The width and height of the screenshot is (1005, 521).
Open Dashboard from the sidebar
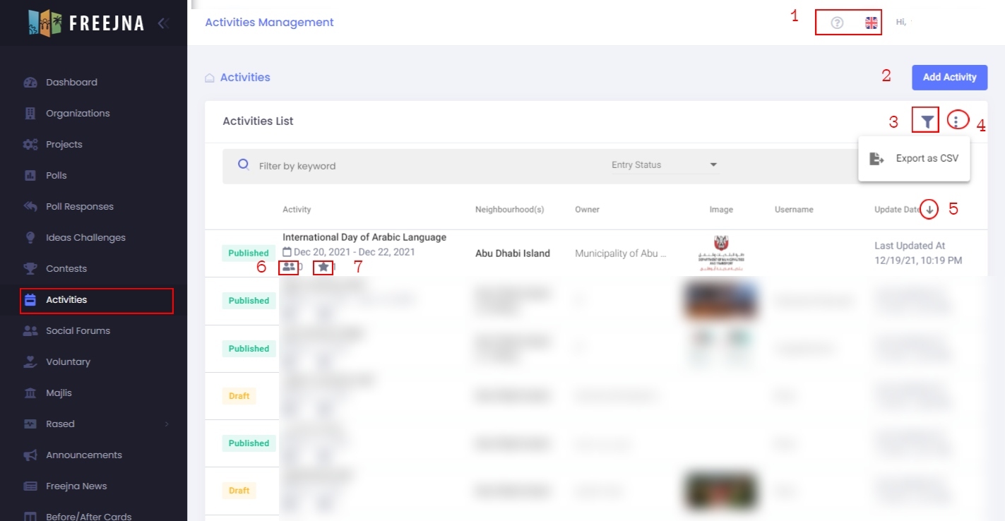click(71, 83)
